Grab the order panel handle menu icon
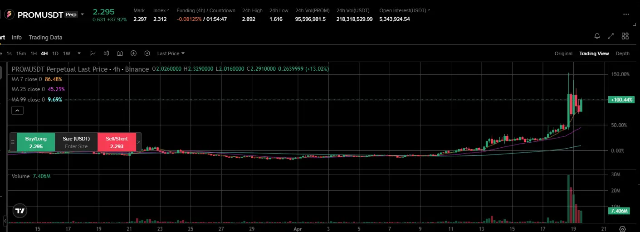The width and height of the screenshot is (640, 232). pos(13,142)
